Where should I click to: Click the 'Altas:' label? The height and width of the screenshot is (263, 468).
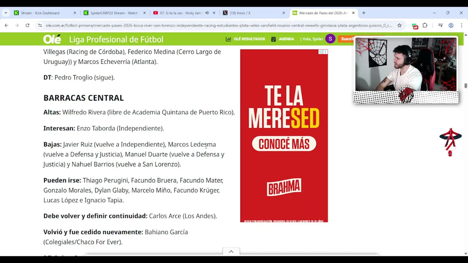click(52, 112)
